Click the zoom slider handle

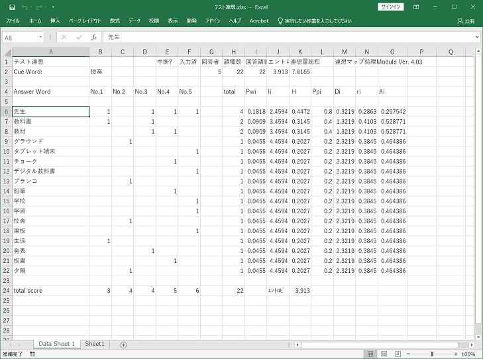pyautogui.click(x=432, y=354)
